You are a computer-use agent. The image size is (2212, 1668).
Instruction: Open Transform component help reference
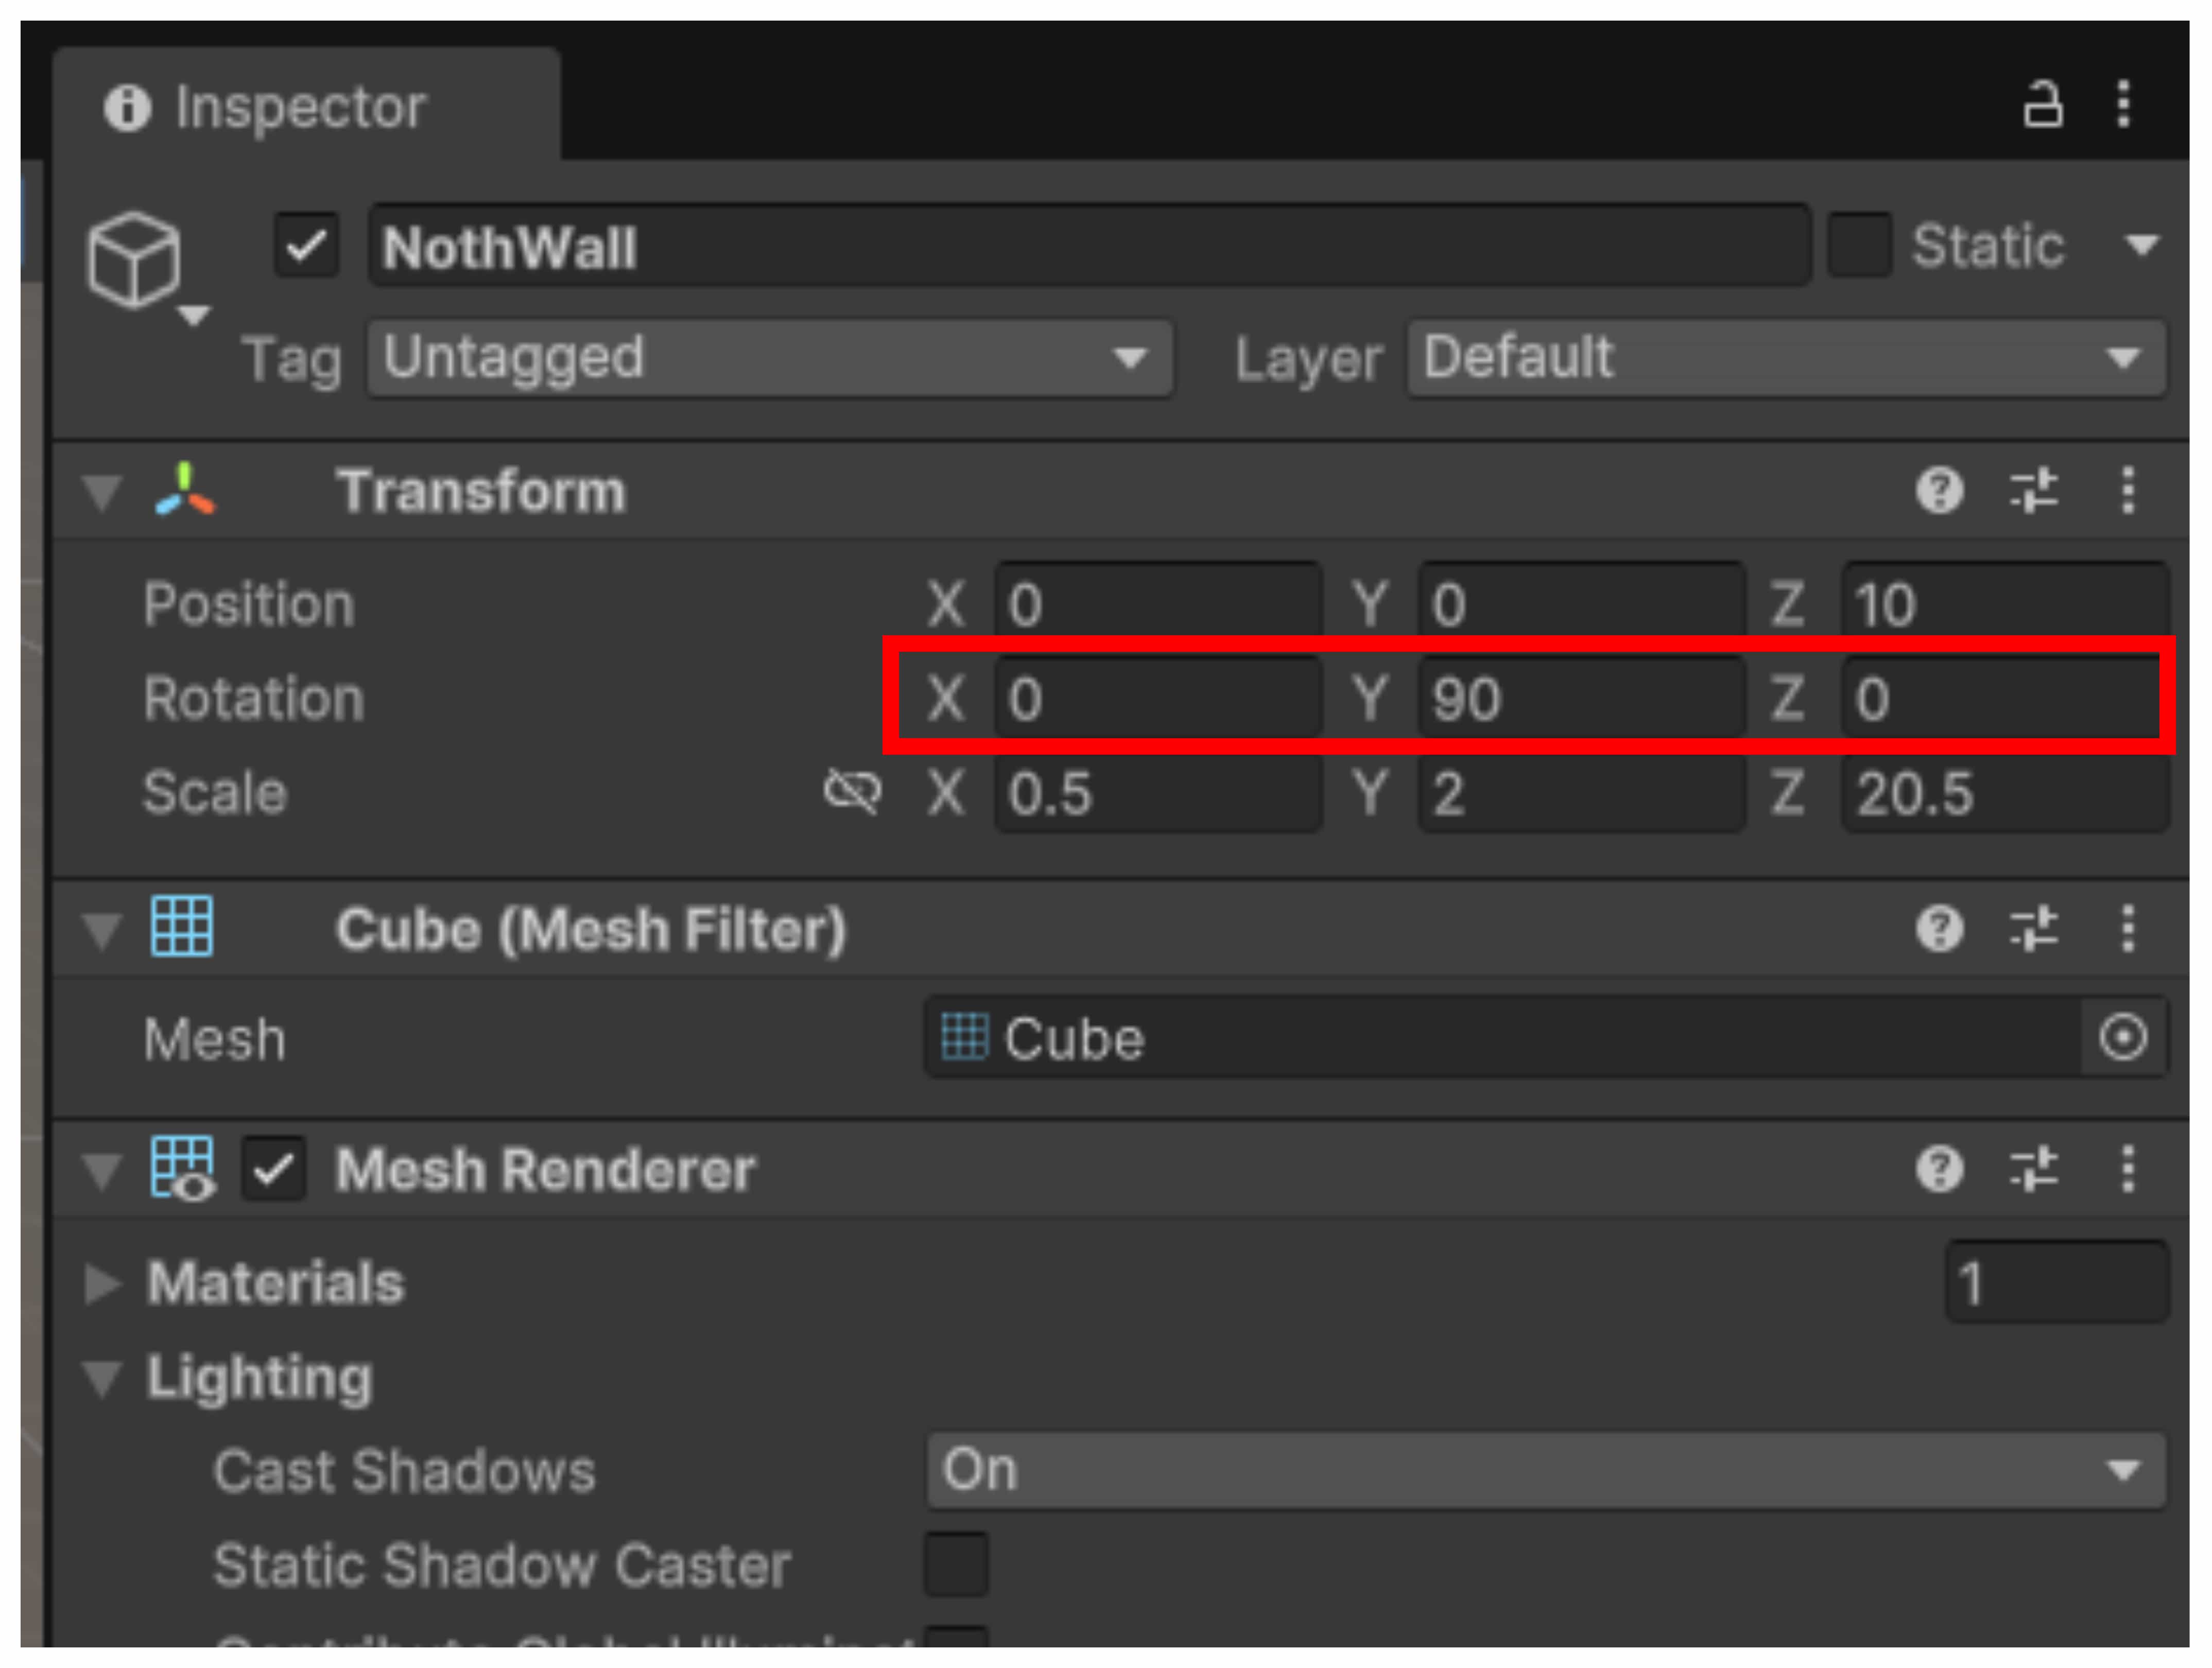point(1940,491)
